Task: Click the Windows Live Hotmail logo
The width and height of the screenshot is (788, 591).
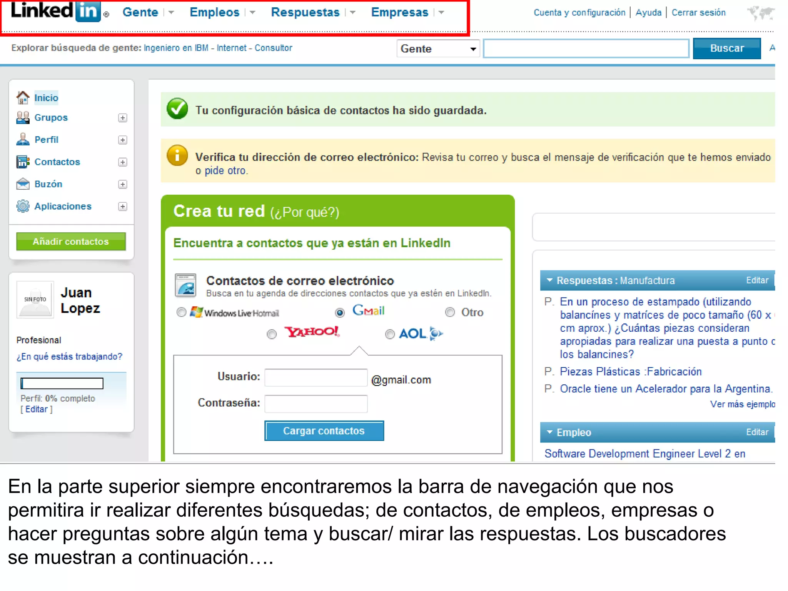Action: tap(234, 312)
